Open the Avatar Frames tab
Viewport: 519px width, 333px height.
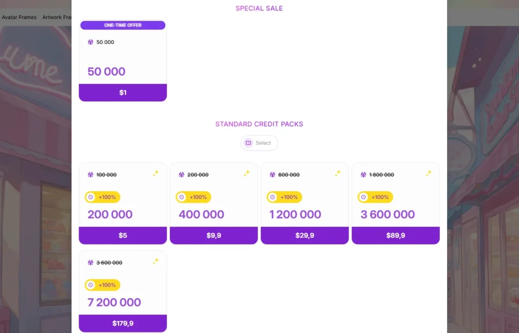click(19, 17)
